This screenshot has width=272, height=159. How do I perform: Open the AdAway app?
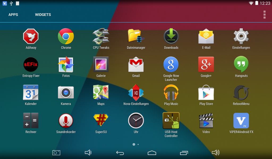31,36
